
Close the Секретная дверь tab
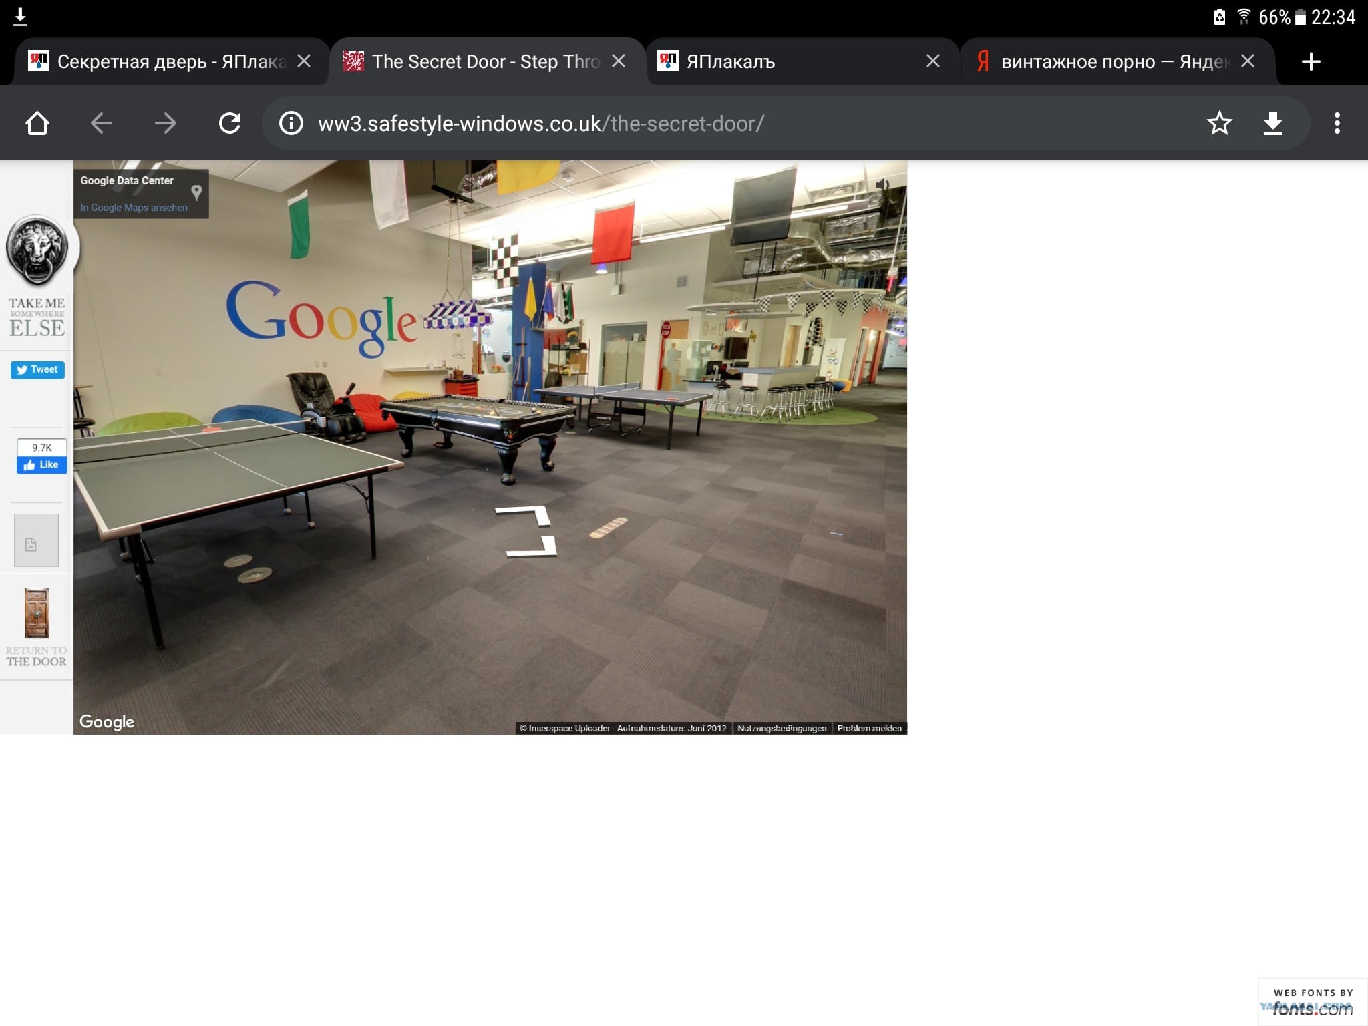pyautogui.click(x=304, y=61)
